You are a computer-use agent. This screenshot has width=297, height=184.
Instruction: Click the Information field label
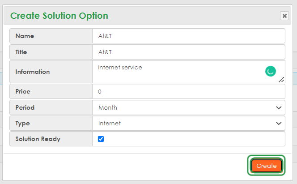[x=33, y=72]
